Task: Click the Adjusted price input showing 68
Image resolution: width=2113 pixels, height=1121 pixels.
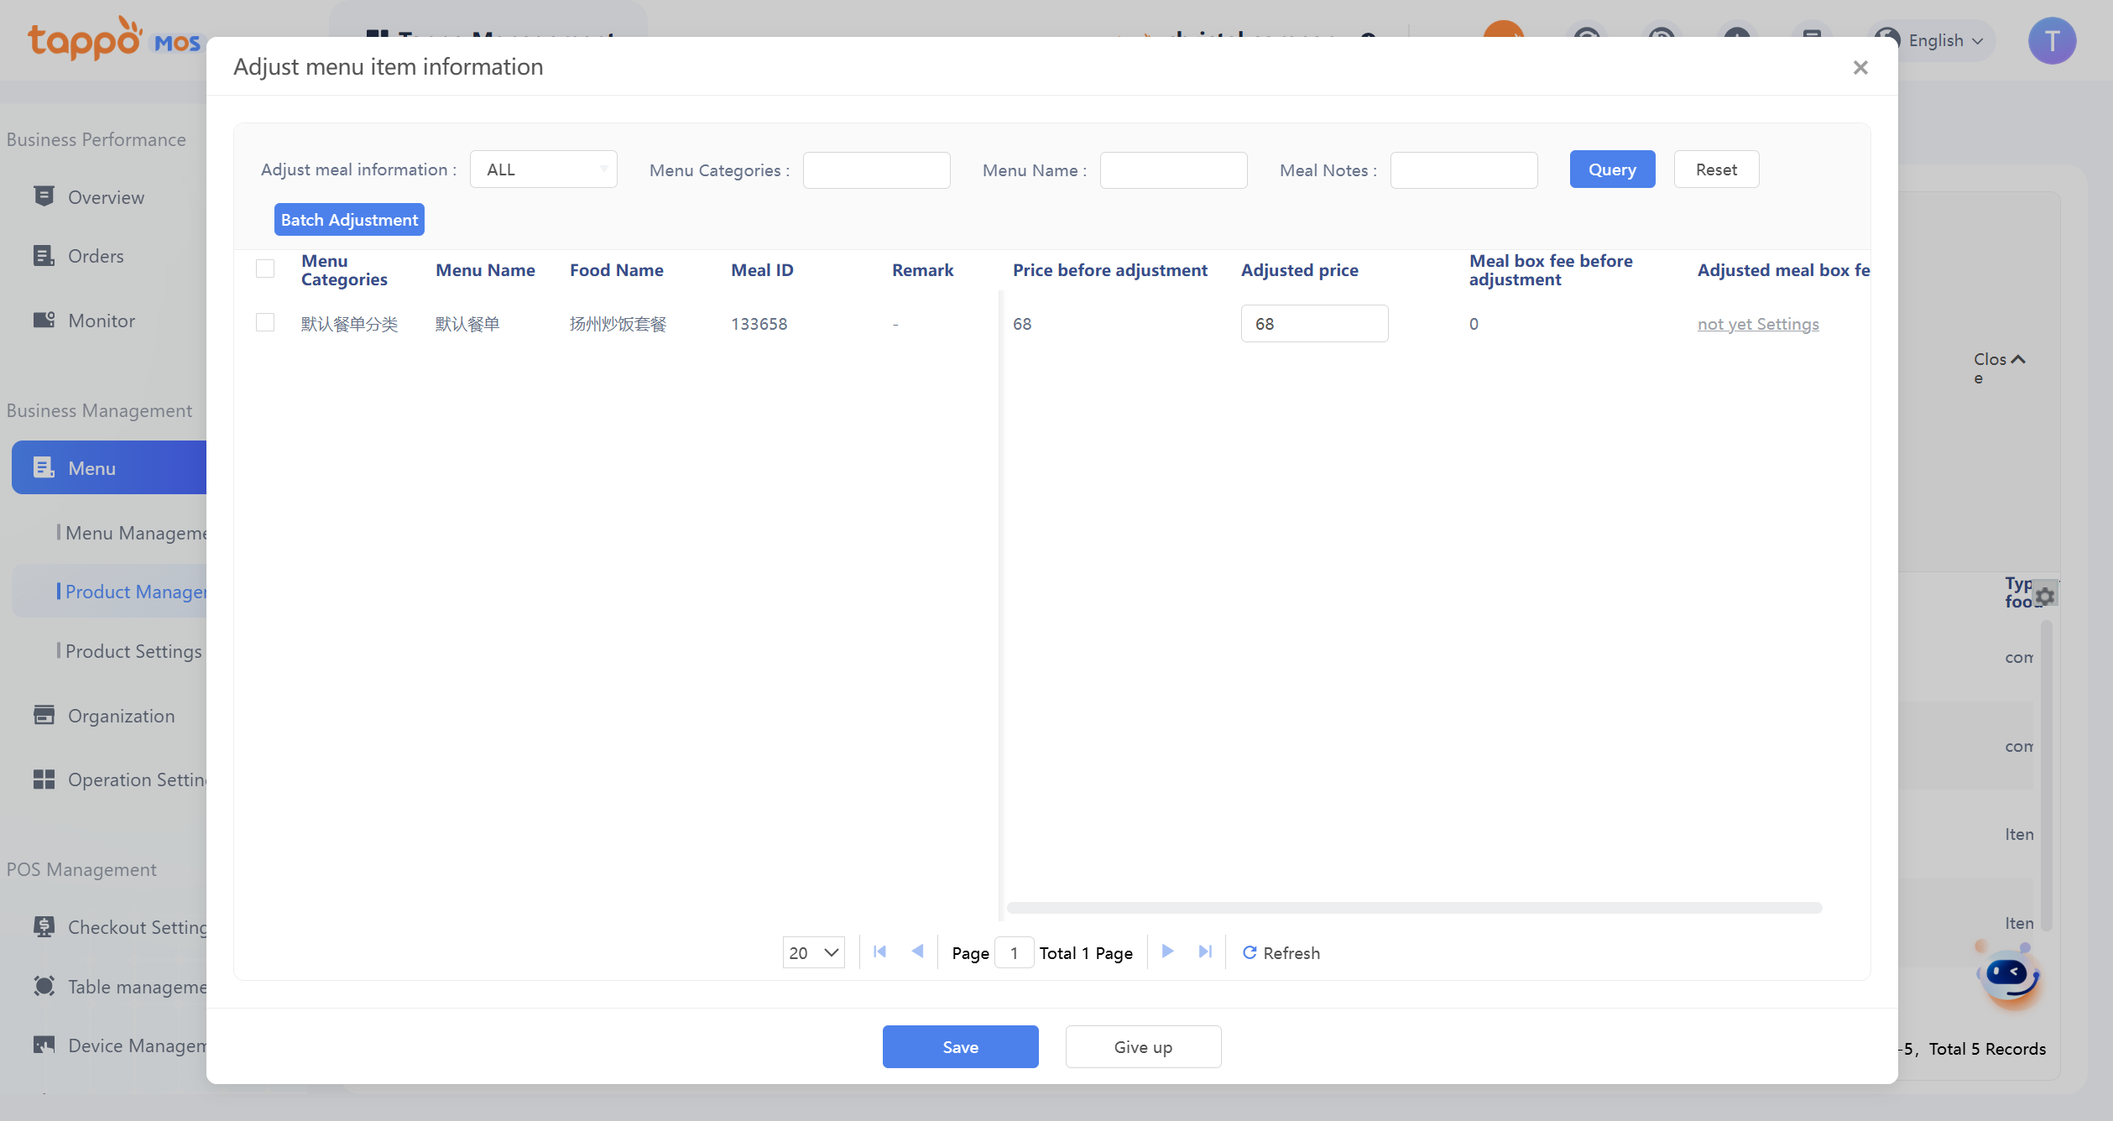Action: pos(1313,324)
